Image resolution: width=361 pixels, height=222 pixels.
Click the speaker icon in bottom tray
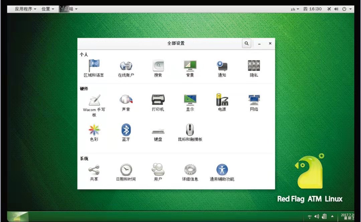click(317, 216)
